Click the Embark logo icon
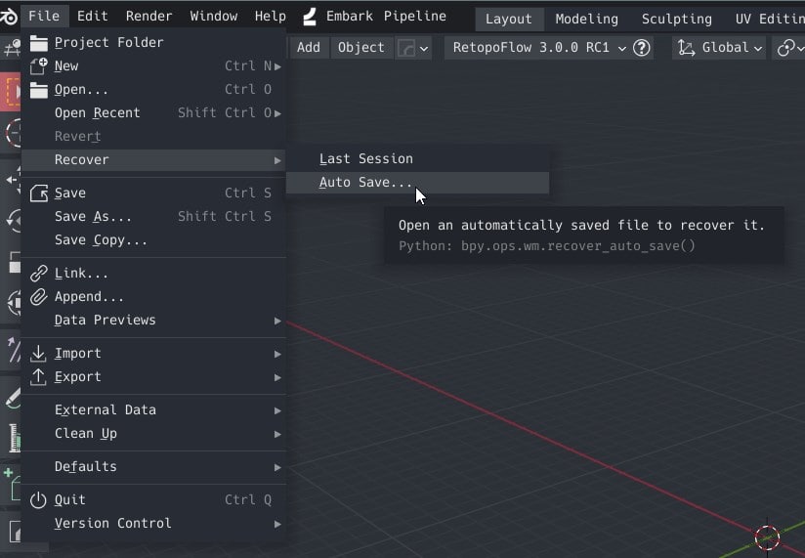The width and height of the screenshot is (805, 558). pyautogui.click(x=310, y=17)
